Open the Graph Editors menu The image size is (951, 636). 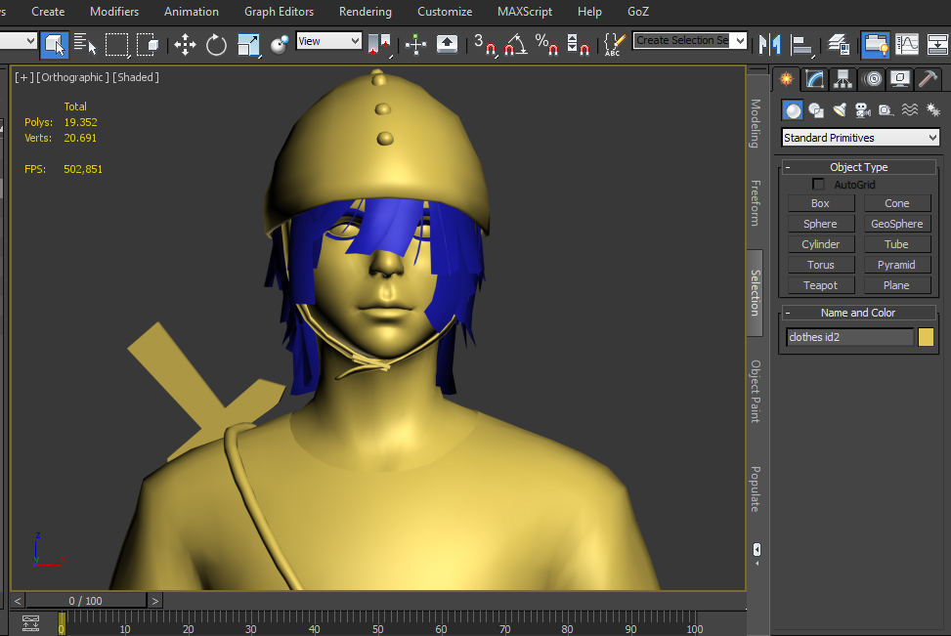(279, 12)
